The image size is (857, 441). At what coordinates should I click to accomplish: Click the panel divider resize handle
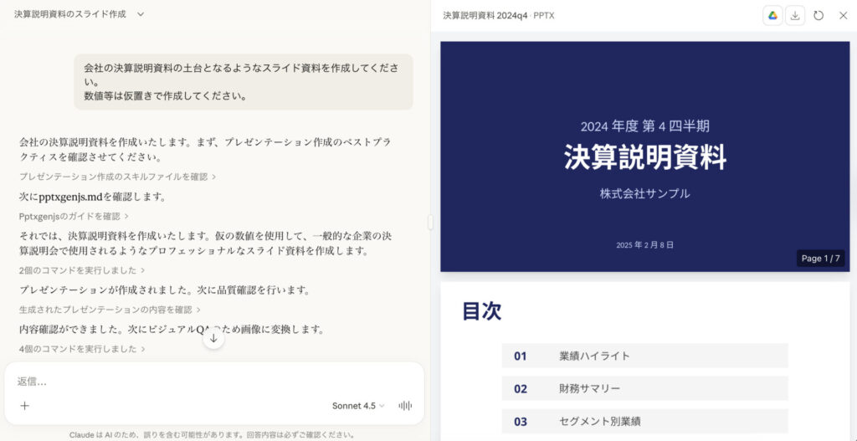pyautogui.click(x=430, y=222)
